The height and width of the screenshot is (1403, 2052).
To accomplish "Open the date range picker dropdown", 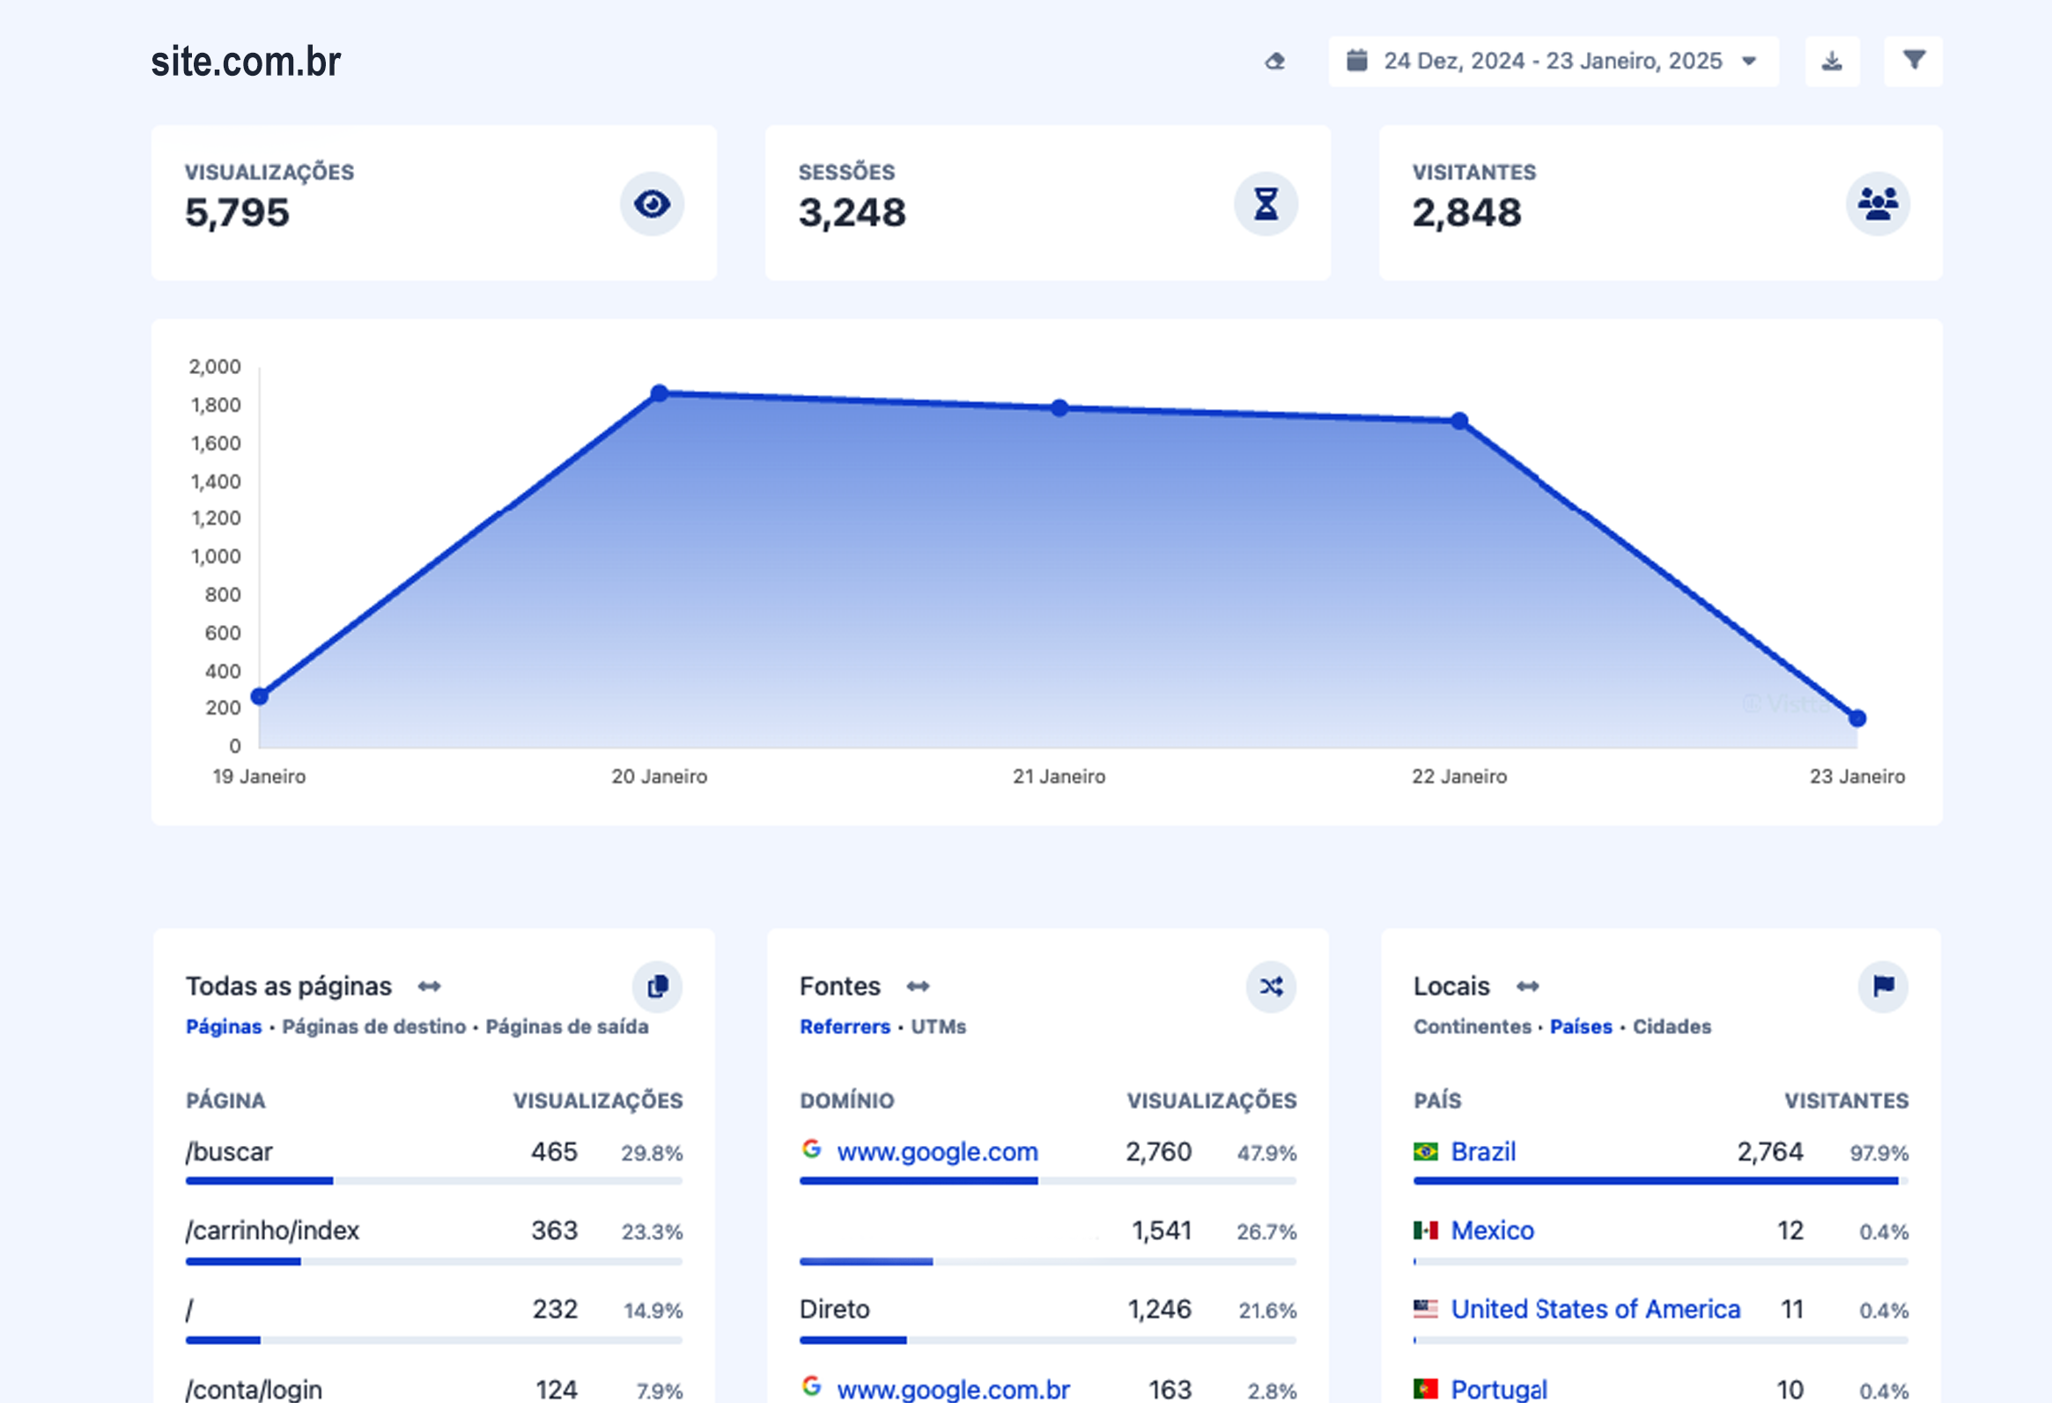I will point(1554,61).
